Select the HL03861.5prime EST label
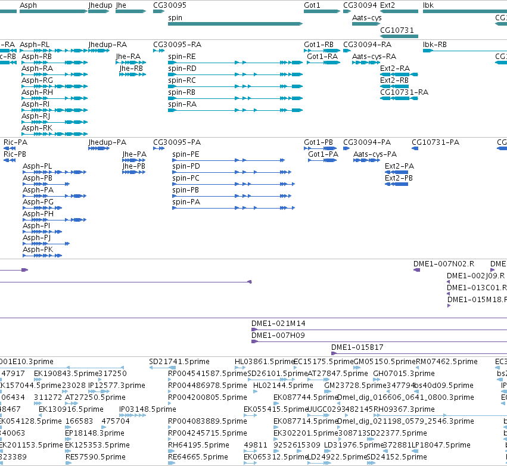 click(x=265, y=362)
